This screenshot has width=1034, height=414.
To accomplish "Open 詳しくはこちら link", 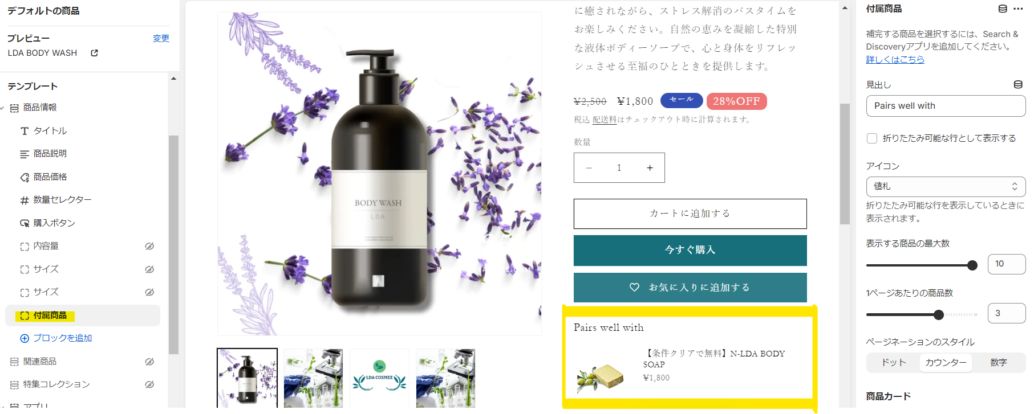I will coord(895,59).
